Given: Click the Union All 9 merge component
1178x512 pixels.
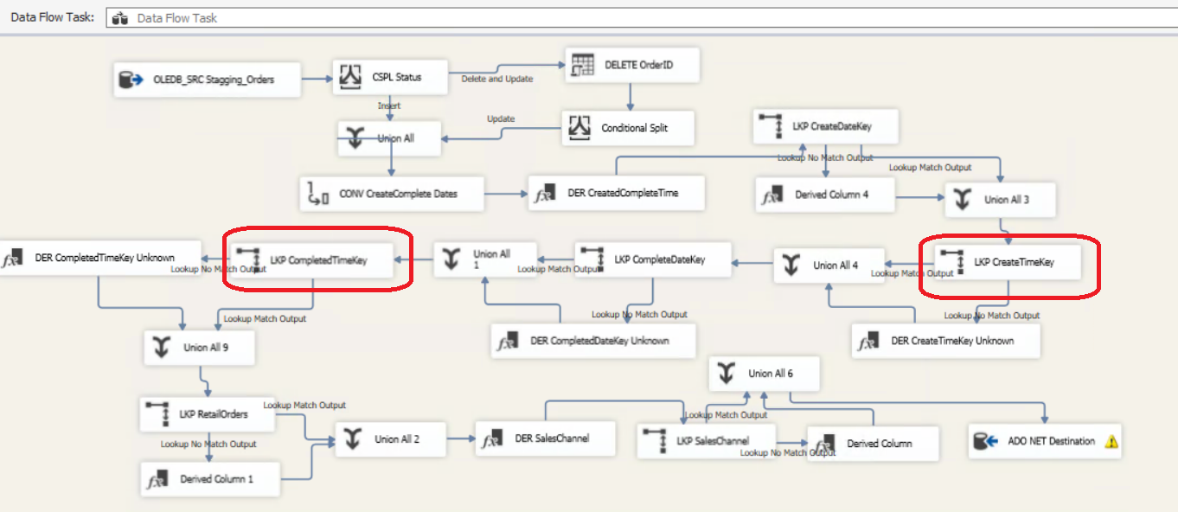Looking at the screenshot, I should 200,347.
